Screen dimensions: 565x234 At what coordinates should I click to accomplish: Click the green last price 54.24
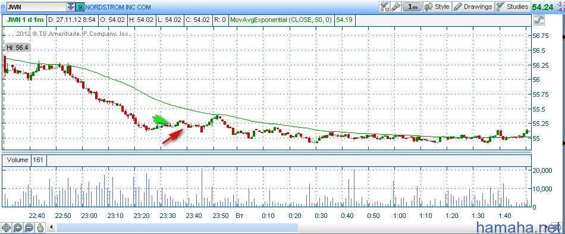(542, 7)
